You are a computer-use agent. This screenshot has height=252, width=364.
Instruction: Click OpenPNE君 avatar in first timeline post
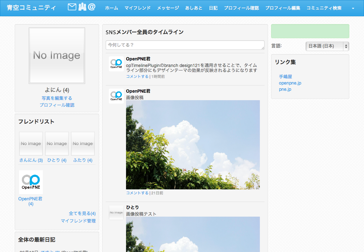(116, 64)
